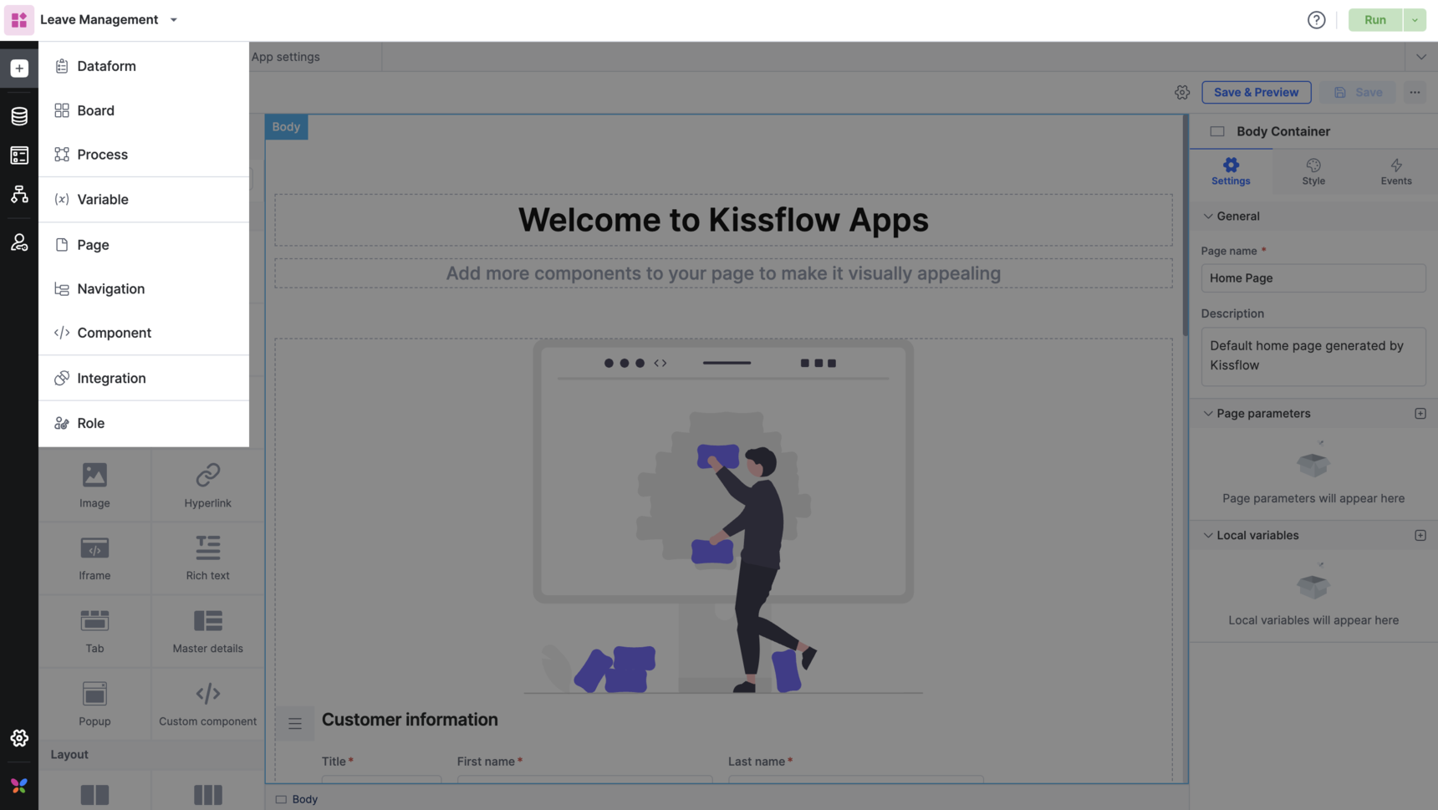This screenshot has height=810, width=1438.
Task: Select the Rich text component
Action: 207,558
